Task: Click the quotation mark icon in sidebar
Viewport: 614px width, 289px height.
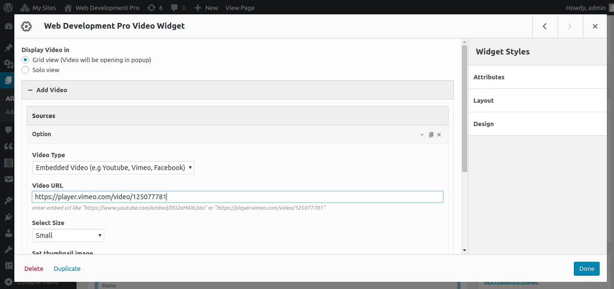Action: coord(8,146)
